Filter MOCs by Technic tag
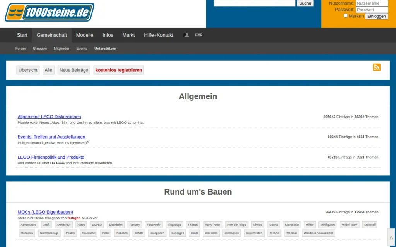This screenshot has height=247, width=396. [274, 233]
